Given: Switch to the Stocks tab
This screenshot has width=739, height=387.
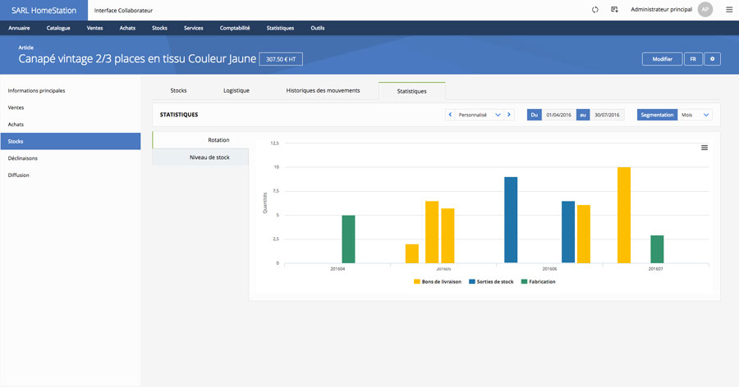Looking at the screenshot, I should coord(179,90).
